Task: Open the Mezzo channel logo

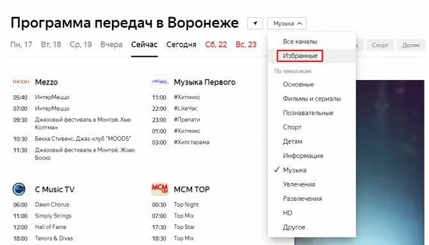Action: click(x=21, y=82)
